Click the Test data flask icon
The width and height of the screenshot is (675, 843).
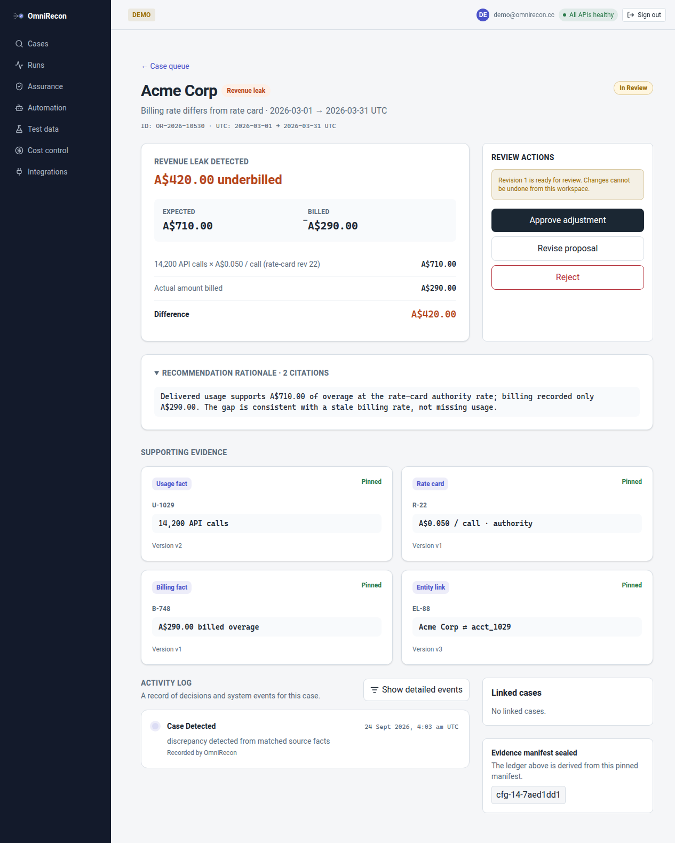19,129
